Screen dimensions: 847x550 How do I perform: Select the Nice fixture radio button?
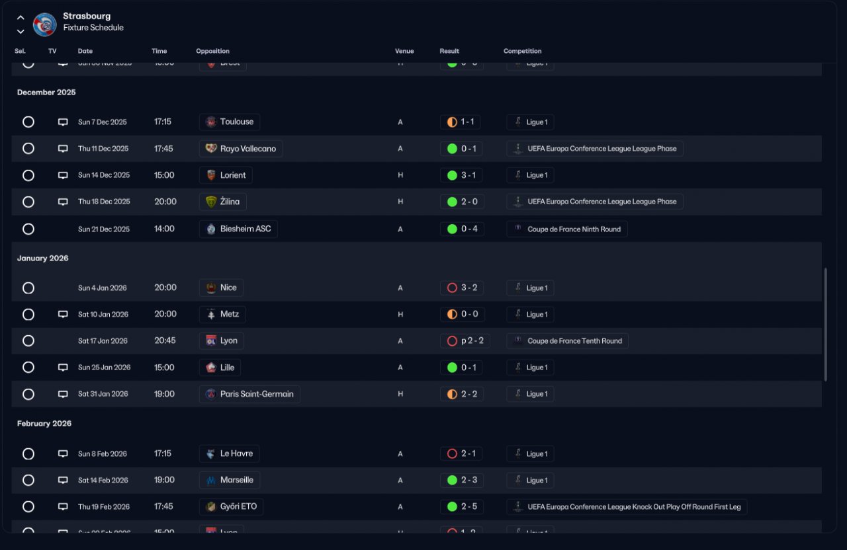pos(28,288)
